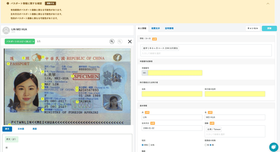
Task: Click the yellow marker beside MAY LIN
Action: click(x=43, y=84)
